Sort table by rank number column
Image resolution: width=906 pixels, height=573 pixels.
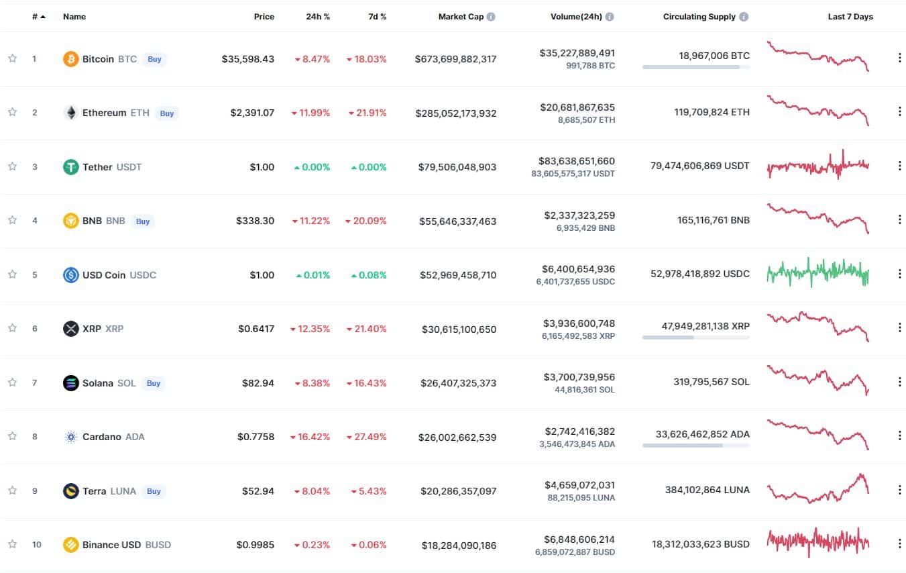point(39,17)
